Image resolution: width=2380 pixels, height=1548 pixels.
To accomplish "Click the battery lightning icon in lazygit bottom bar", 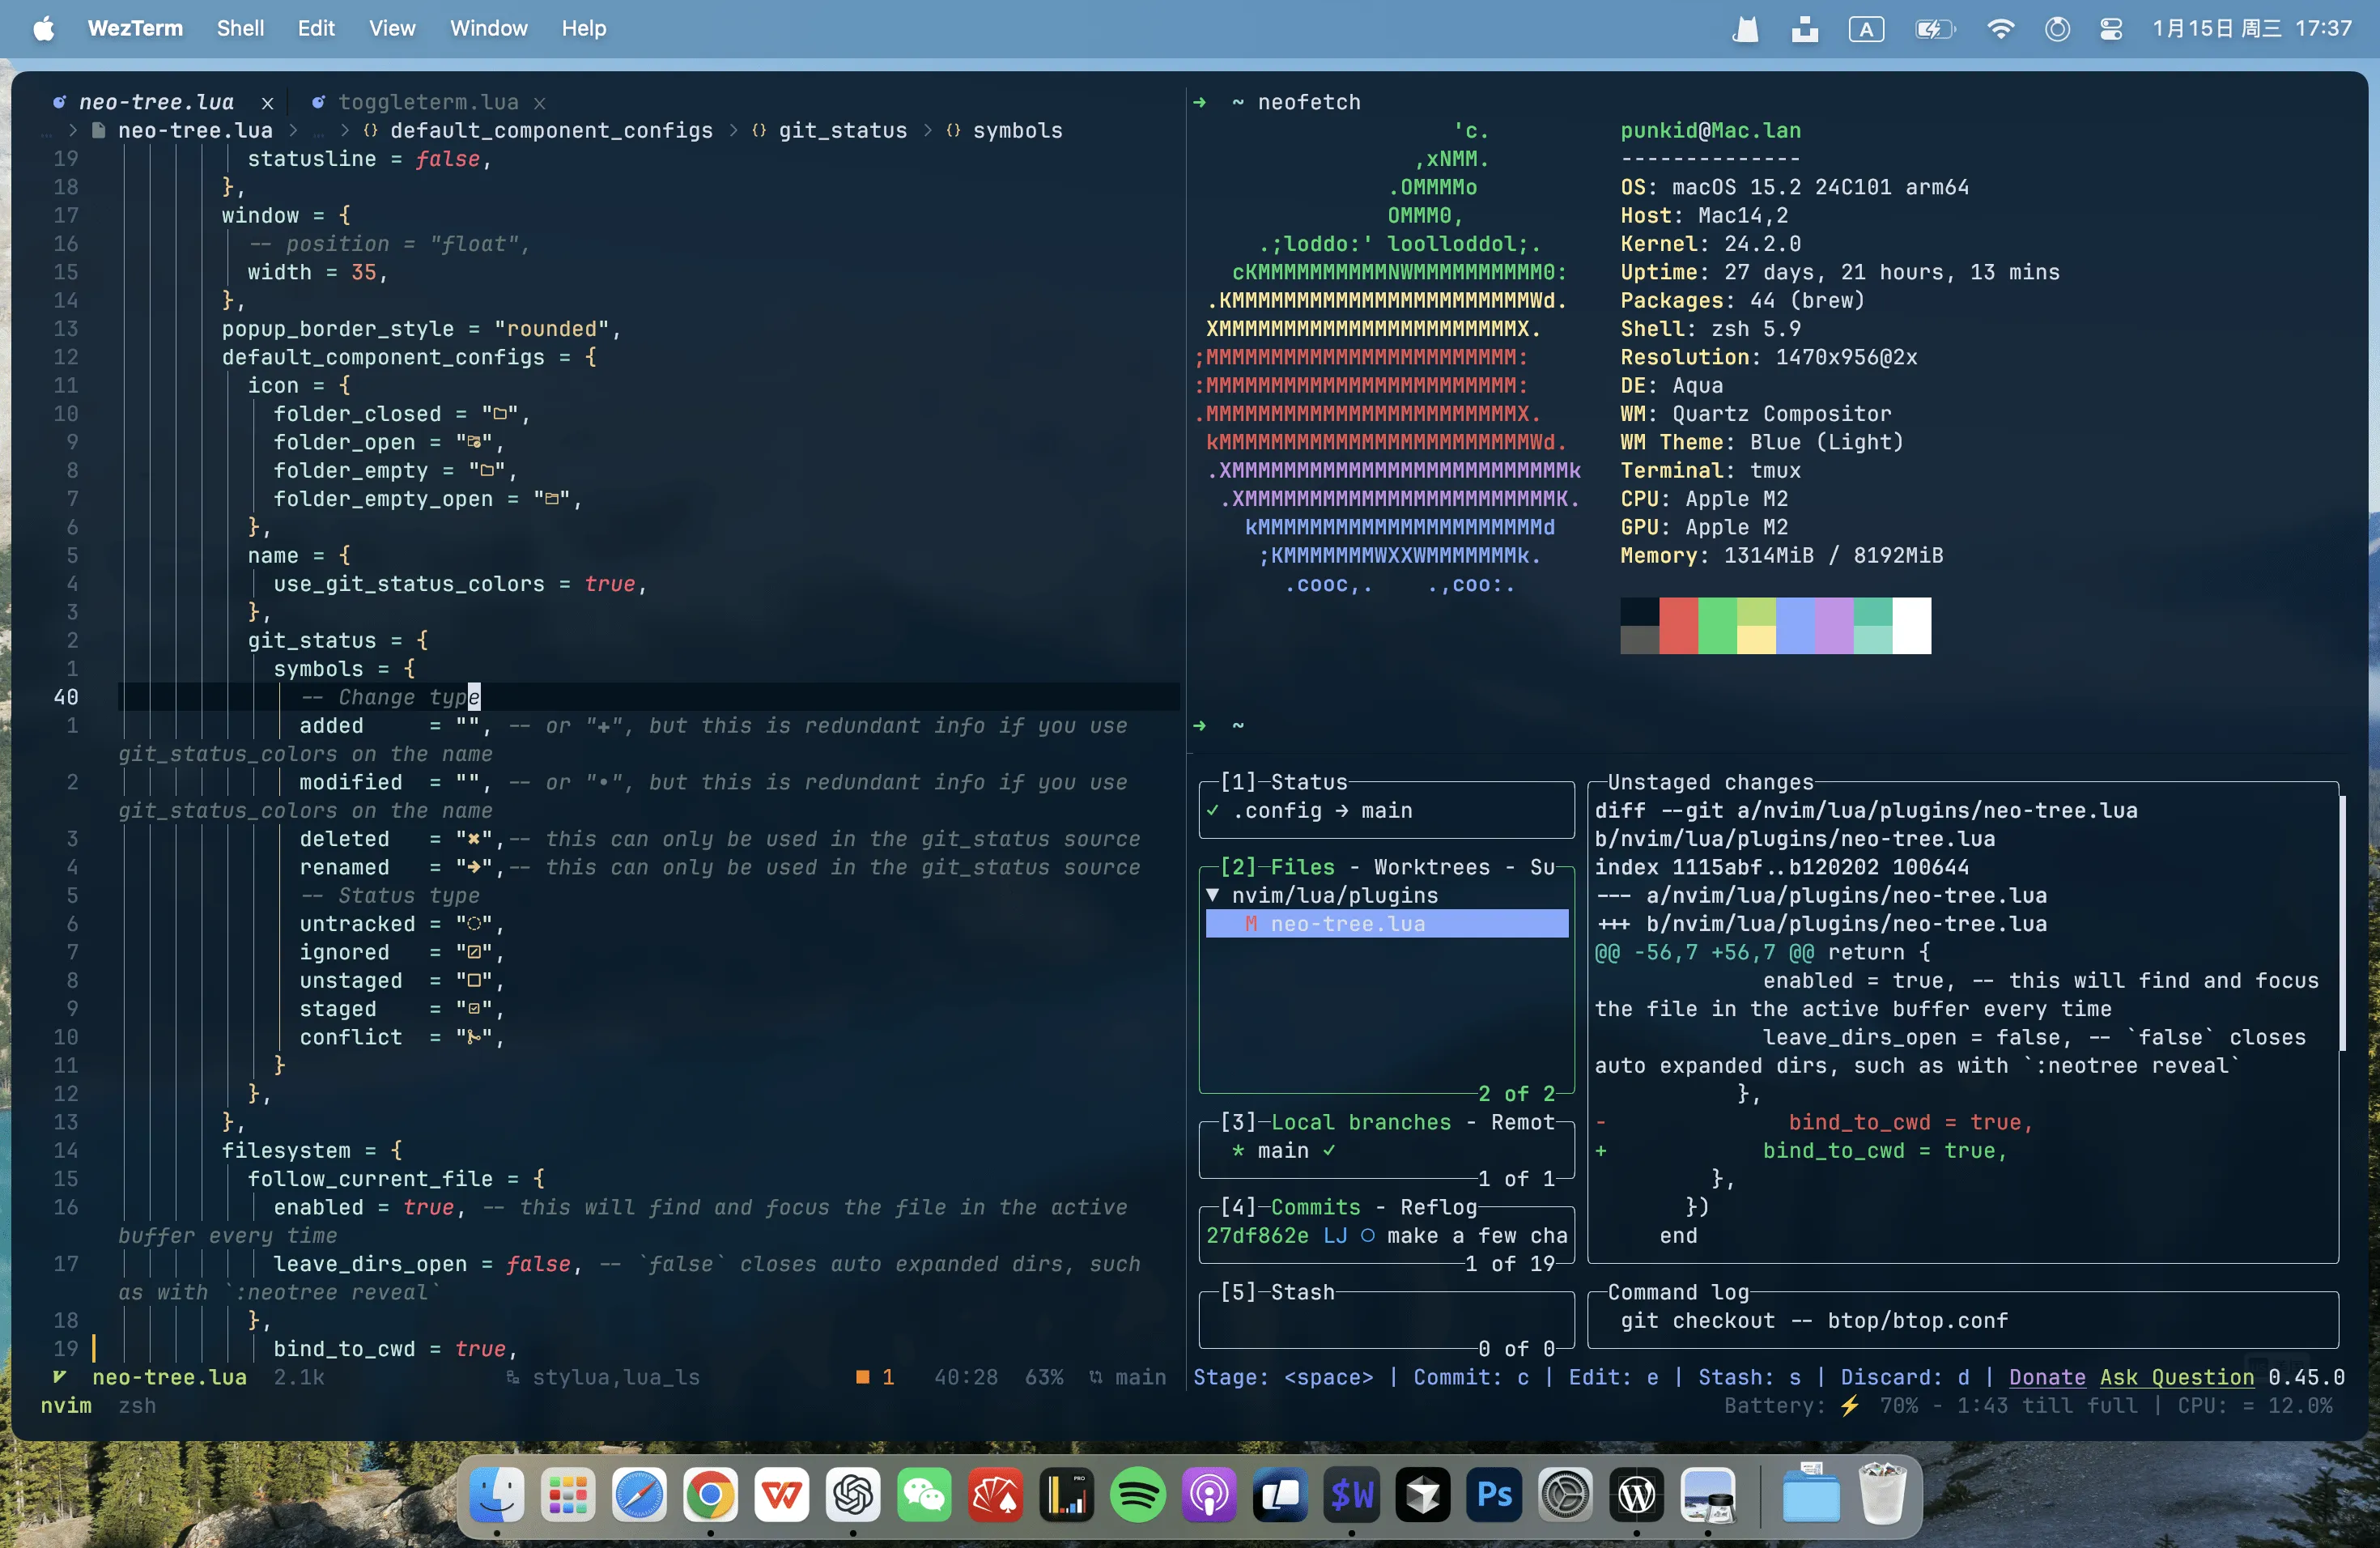I will [1848, 1405].
